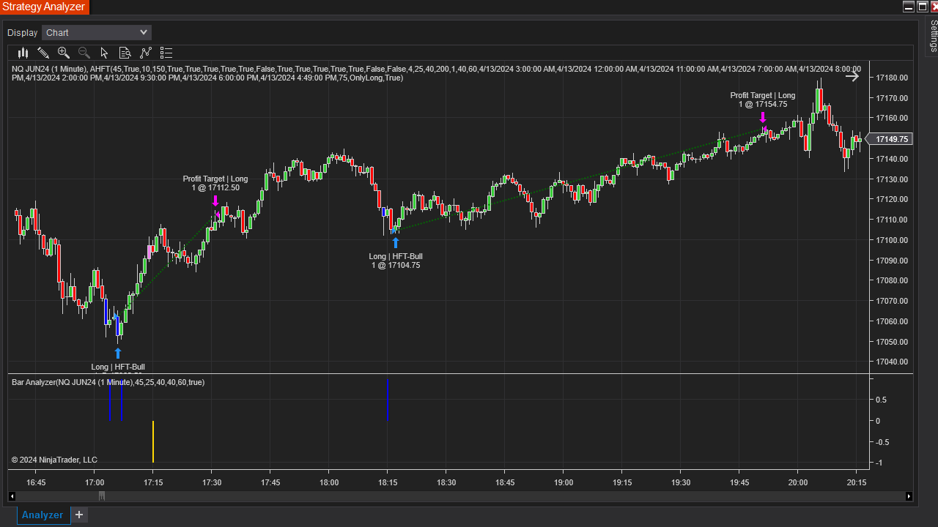The image size is (938, 527).
Task: Select the Analyzer tab
Action: [x=43, y=515]
